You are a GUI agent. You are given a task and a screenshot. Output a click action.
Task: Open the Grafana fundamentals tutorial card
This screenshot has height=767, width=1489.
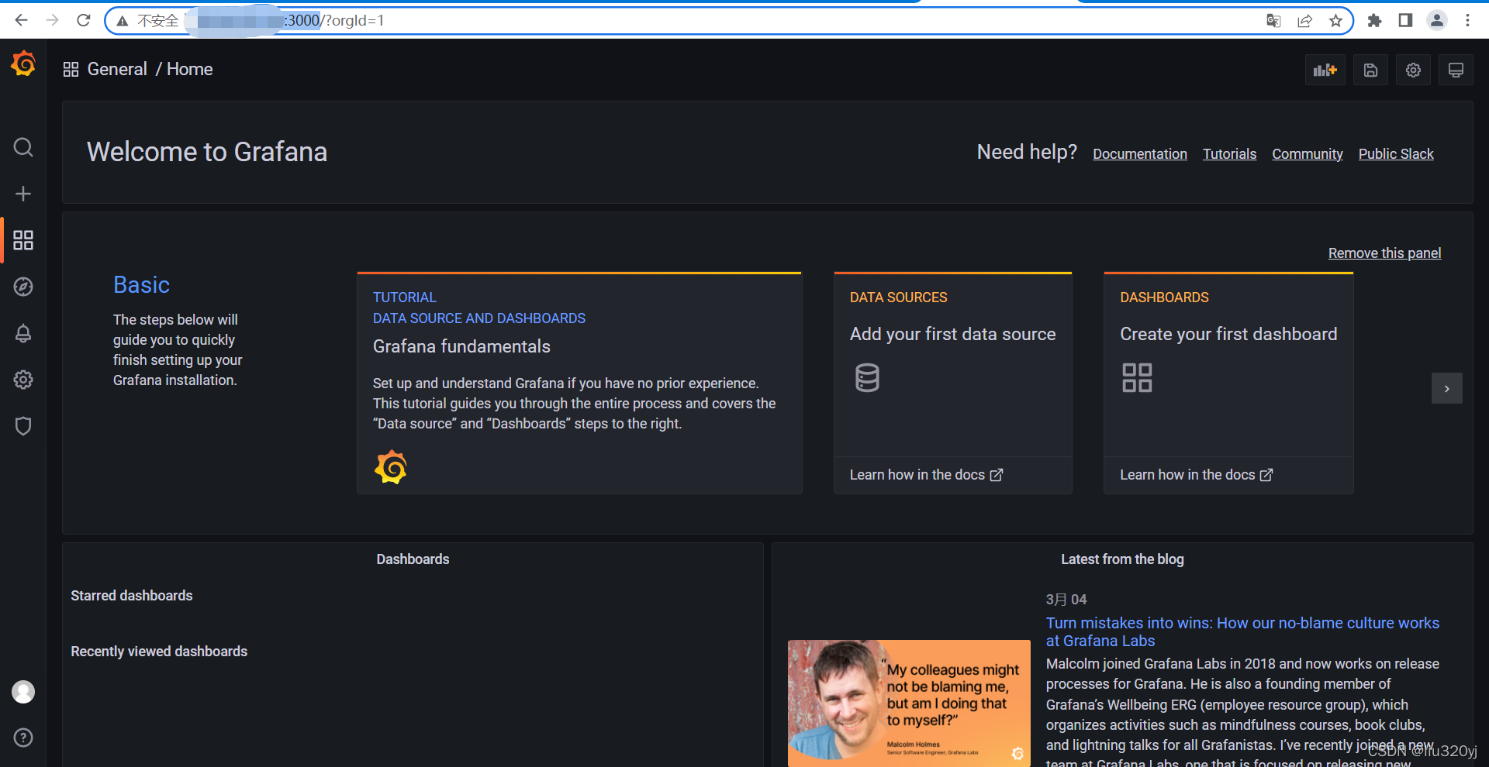click(579, 383)
